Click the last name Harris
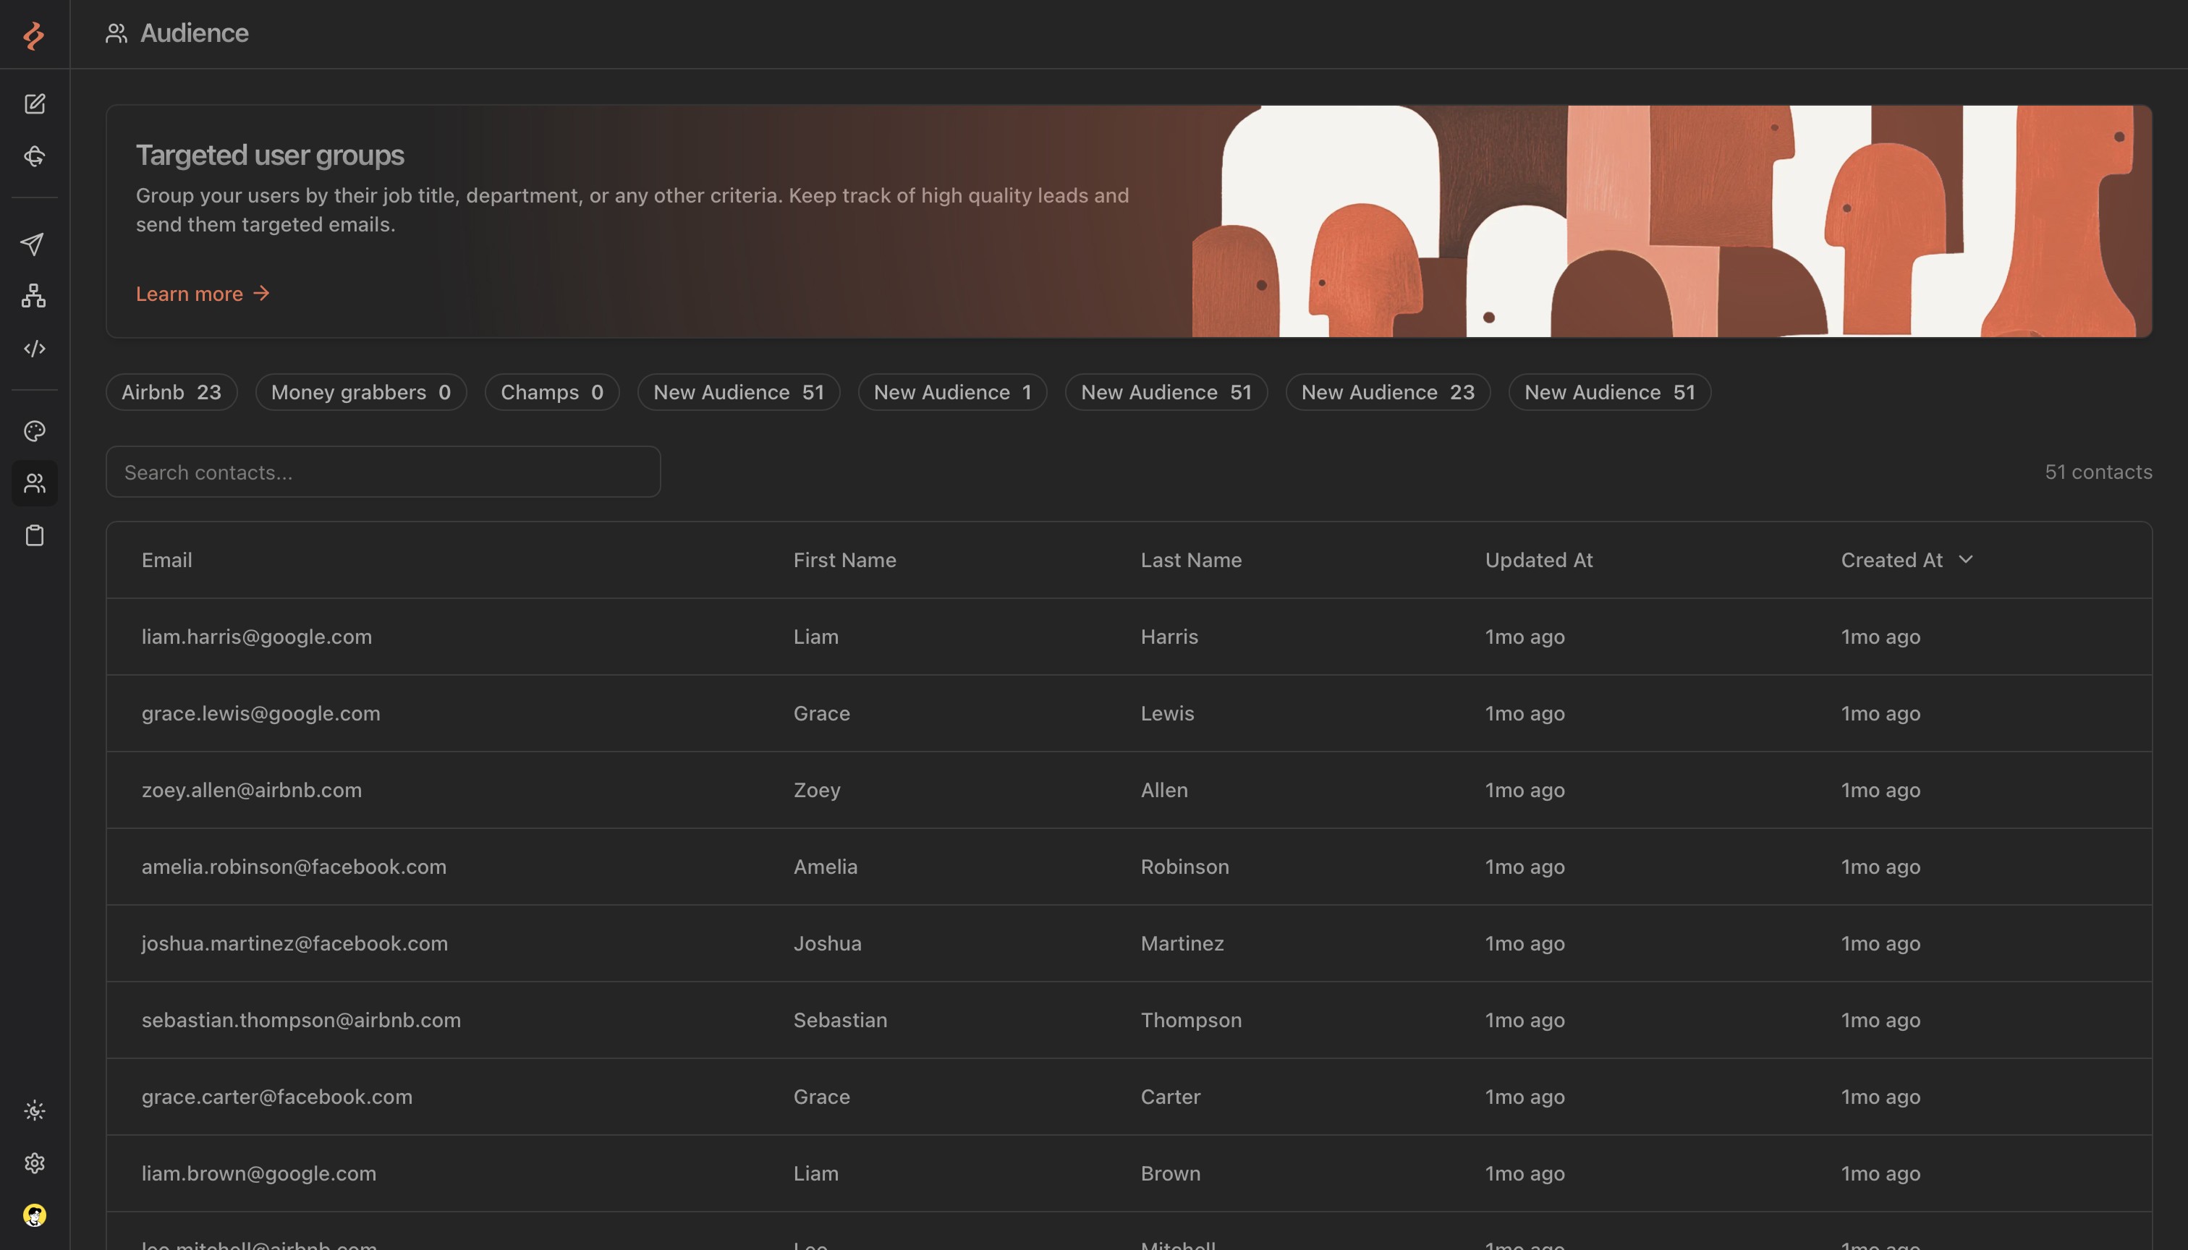Image resolution: width=2188 pixels, height=1250 pixels. point(1169,636)
